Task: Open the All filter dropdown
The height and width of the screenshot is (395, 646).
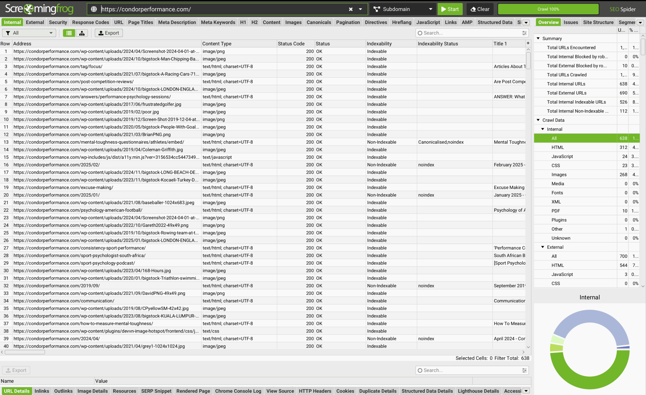Action: (29, 33)
